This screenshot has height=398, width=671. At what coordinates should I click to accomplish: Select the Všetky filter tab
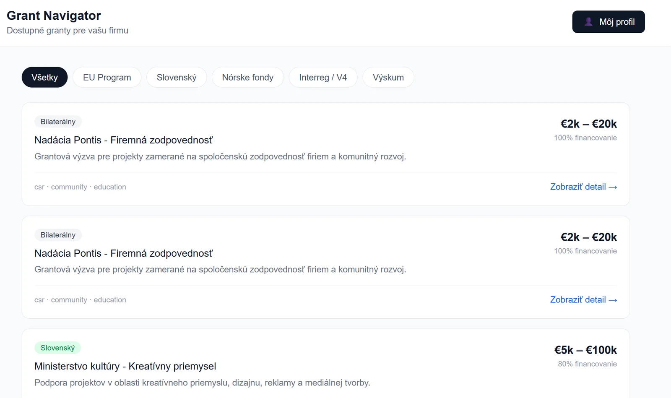pos(44,77)
